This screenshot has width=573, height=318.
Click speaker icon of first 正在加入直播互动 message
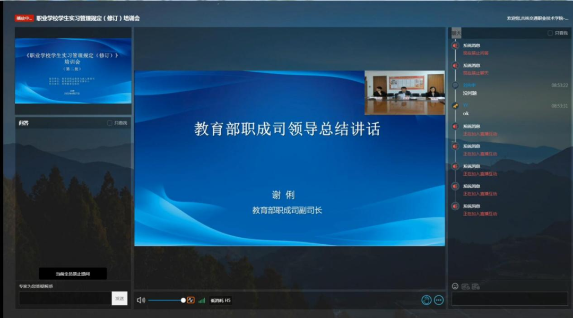coord(455,126)
